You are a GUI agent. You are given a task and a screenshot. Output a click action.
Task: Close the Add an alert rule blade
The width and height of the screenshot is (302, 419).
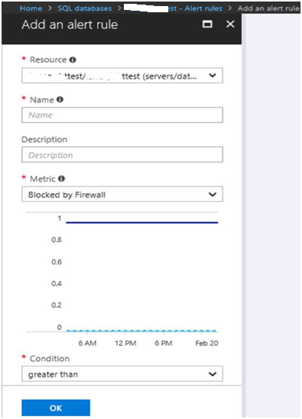point(230,24)
